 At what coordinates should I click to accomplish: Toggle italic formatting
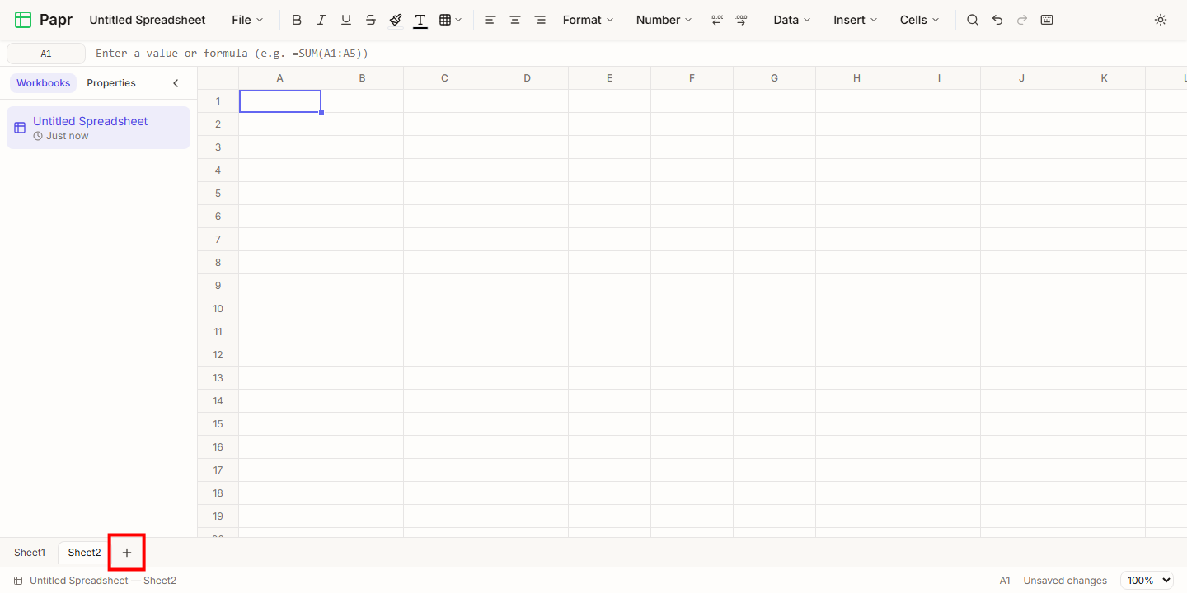(x=321, y=20)
